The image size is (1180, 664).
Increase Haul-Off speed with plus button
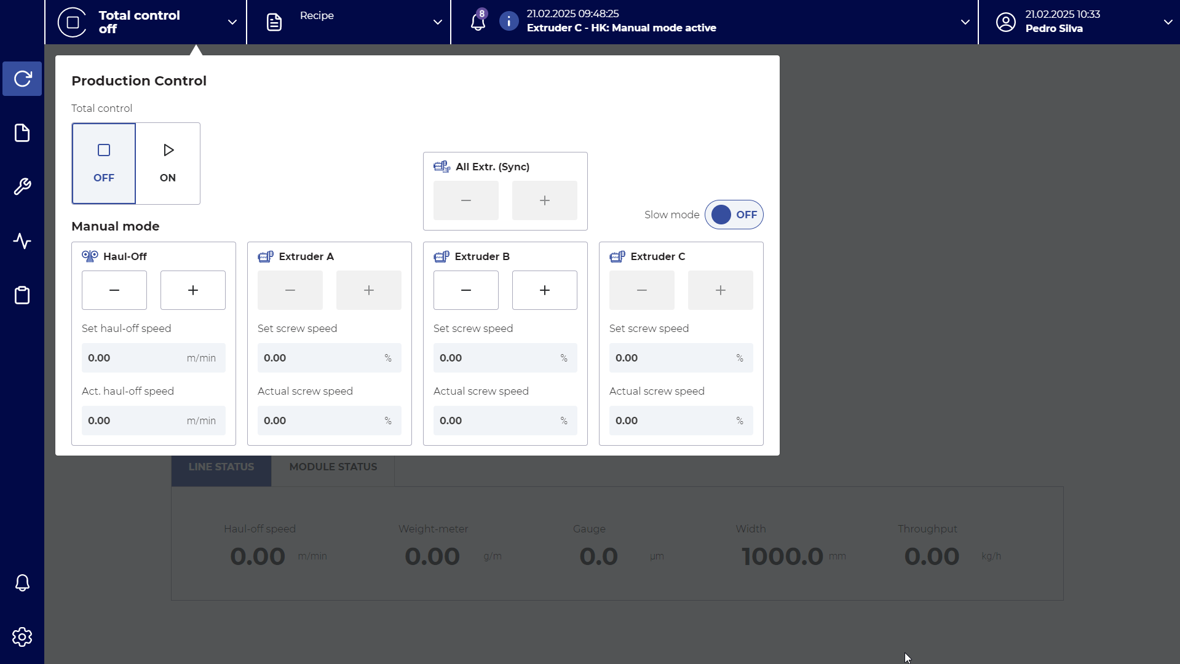192,290
